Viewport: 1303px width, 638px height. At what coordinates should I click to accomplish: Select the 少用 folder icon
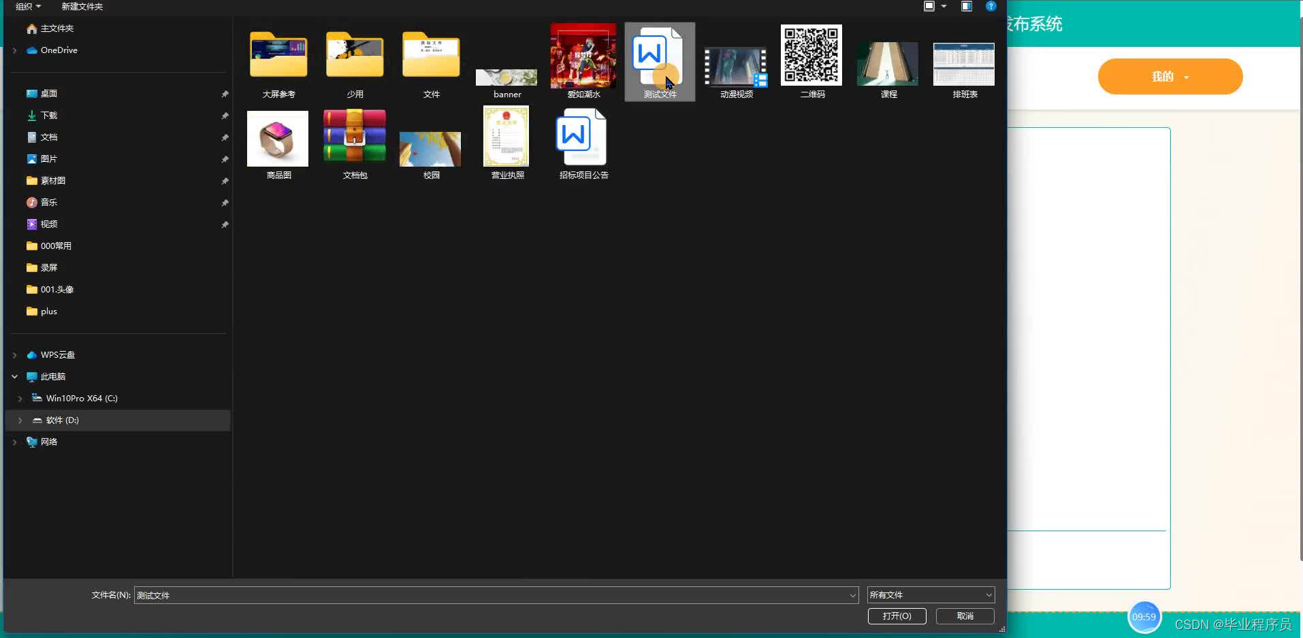[x=355, y=56]
